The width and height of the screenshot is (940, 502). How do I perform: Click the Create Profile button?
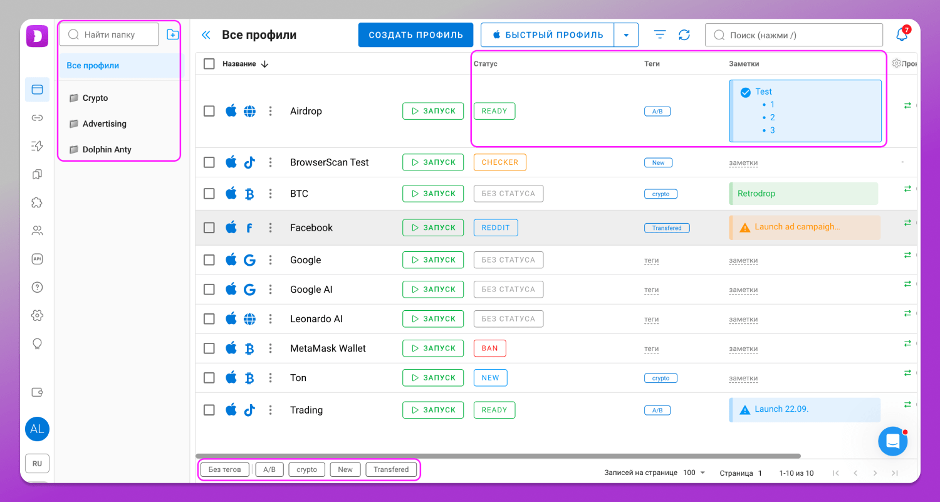[x=415, y=35]
